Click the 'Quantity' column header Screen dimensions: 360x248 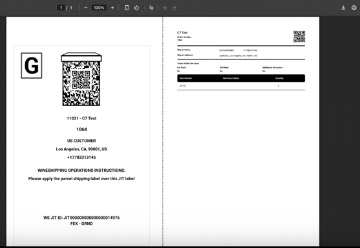pyautogui.click(x=279, y=78)
